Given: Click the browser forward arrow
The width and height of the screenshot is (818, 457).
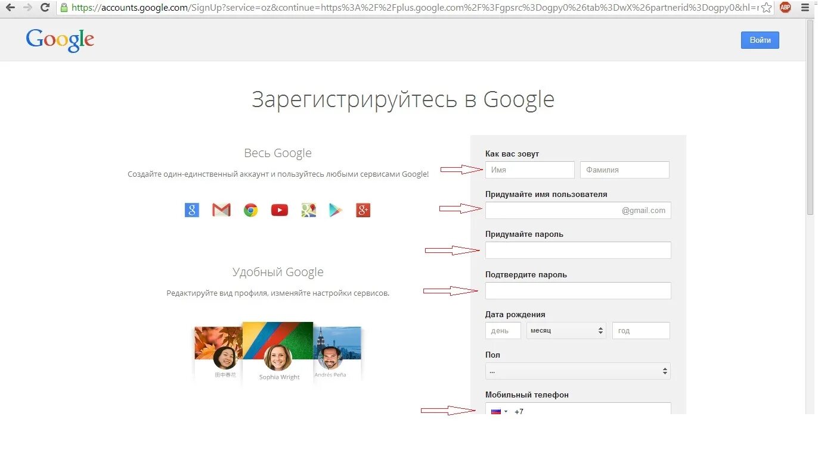Looking at the screenshot, I should tap(27, 8).
